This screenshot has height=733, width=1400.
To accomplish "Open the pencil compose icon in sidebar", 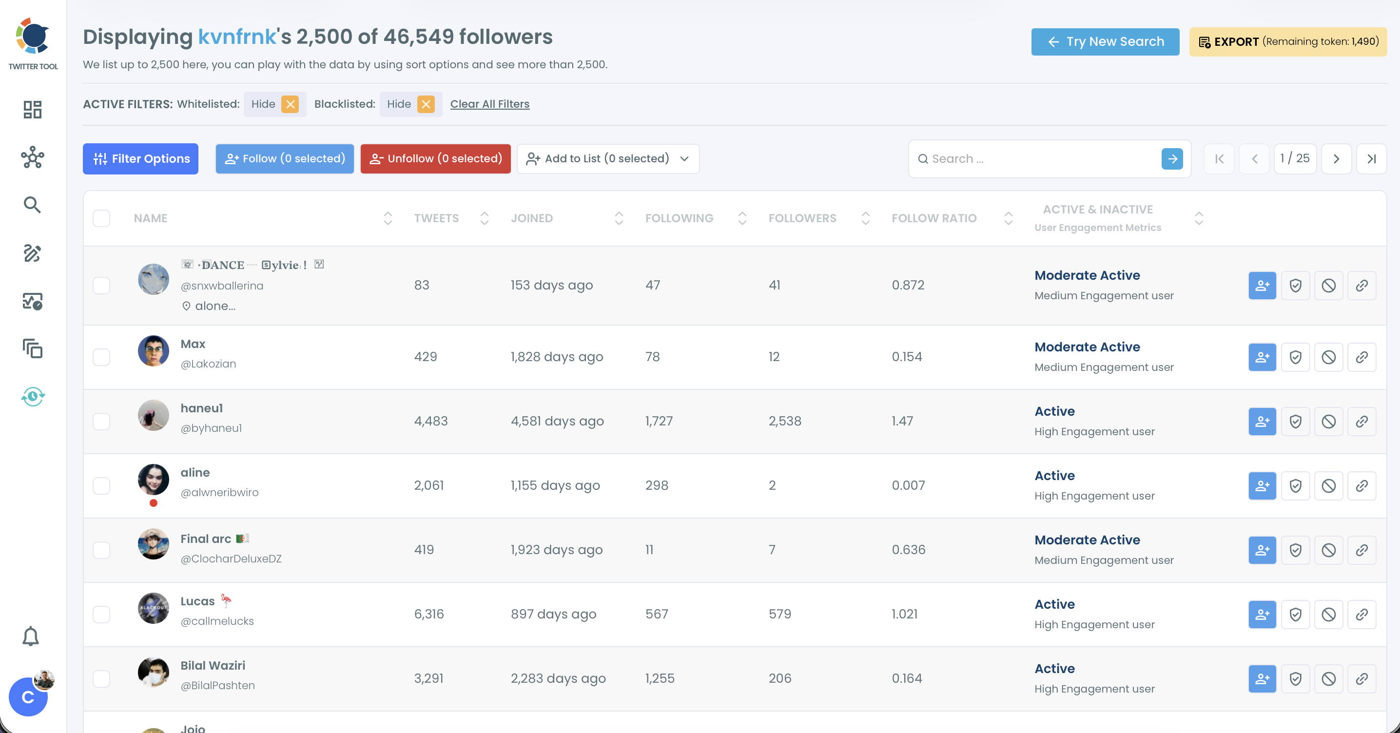I will (x=33, y=252).
